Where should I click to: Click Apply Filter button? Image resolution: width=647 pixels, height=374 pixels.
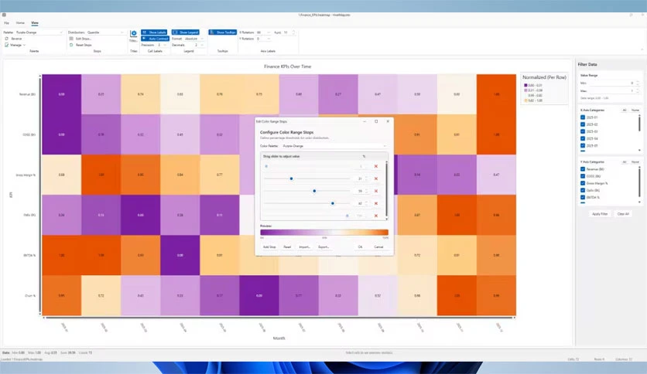click(x=600, y=214)
